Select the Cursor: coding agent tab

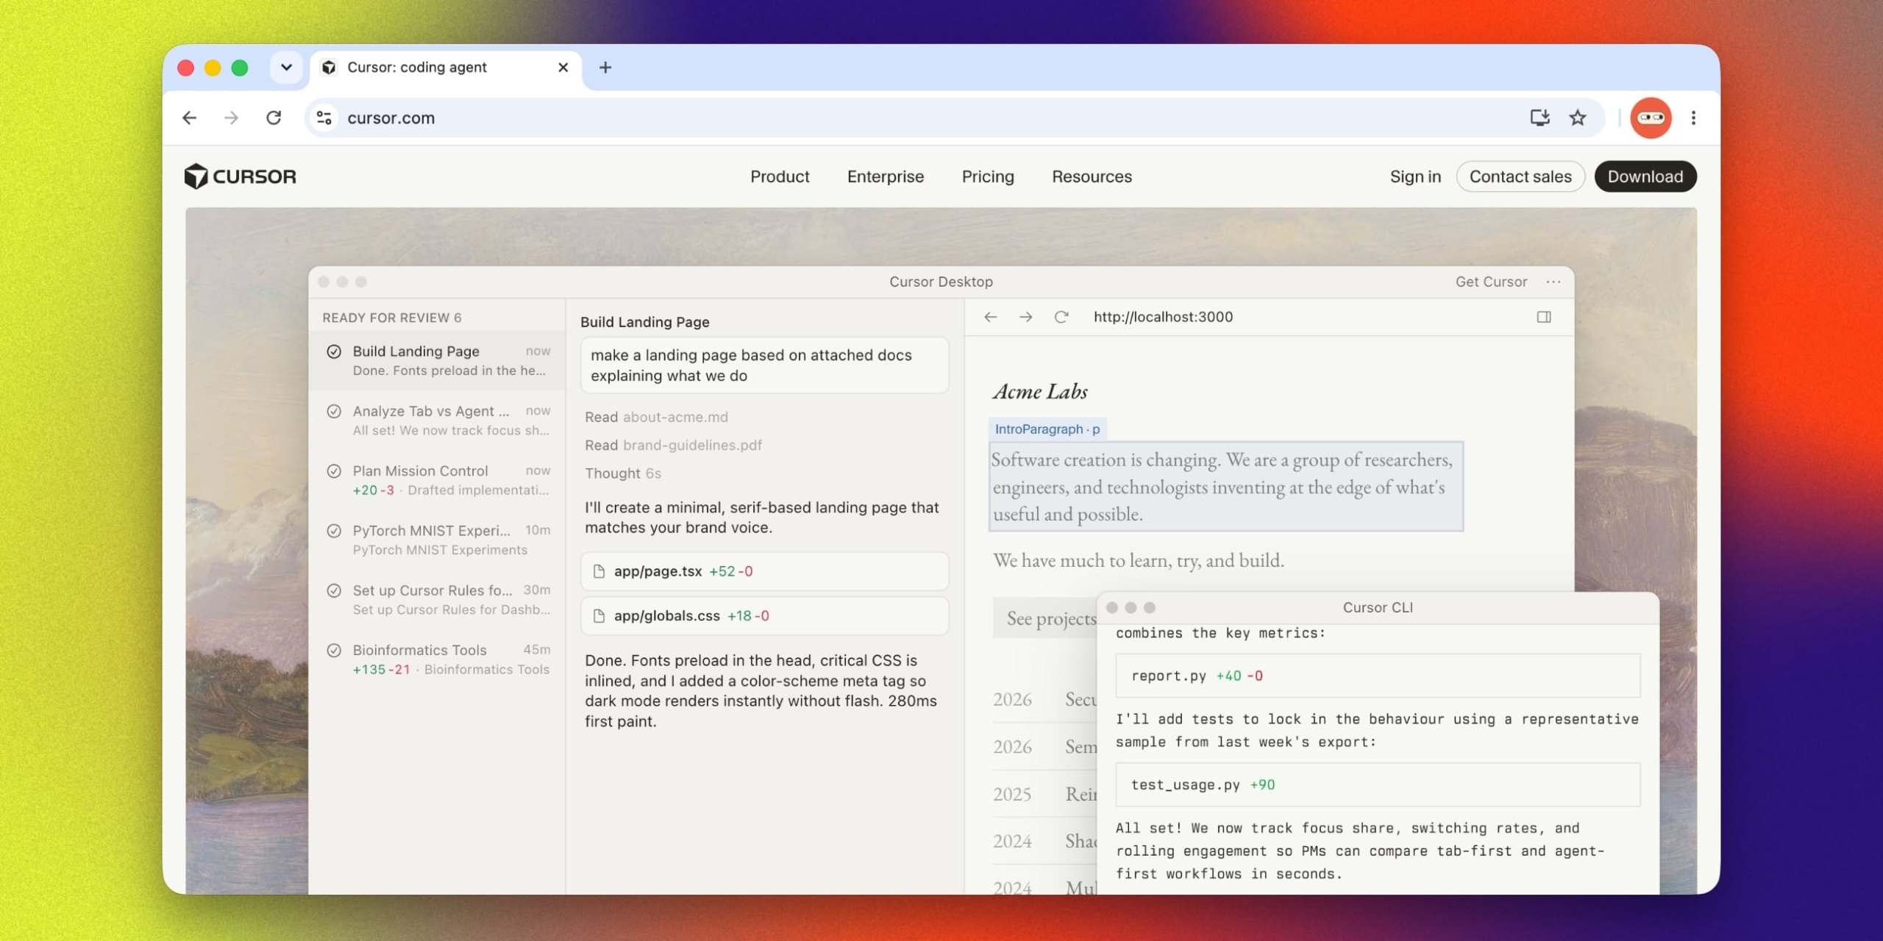[445, 68]
